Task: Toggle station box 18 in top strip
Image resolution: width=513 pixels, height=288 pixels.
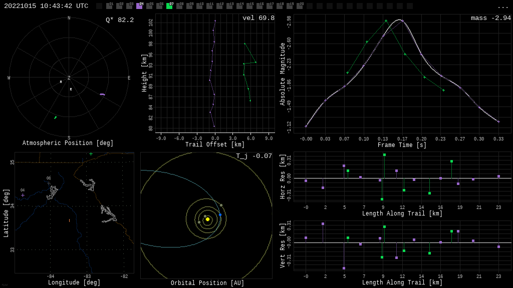Action: [279, 6]
